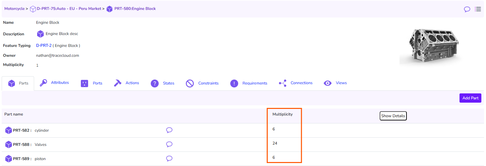Click outline cube icon before D-PRT-75 breadcrumb
486x166 pixels.
(x=33, y=9)
